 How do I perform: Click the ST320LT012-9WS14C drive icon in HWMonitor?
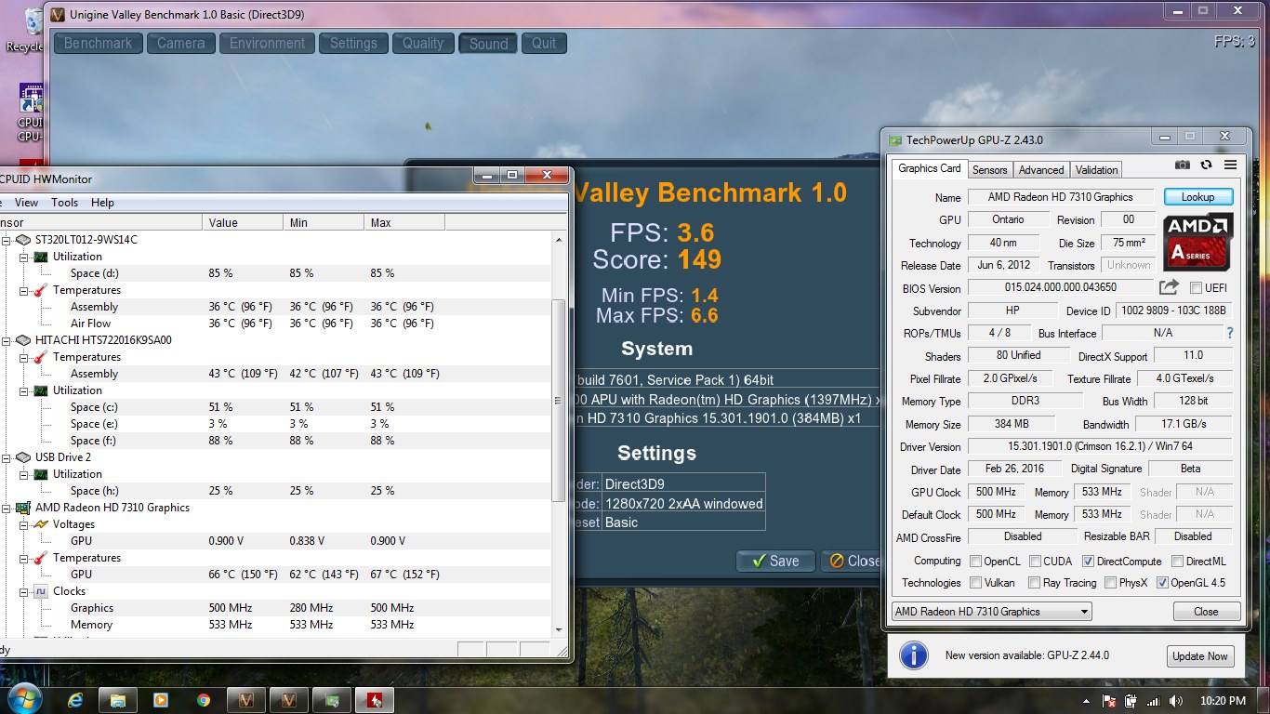(24, 240)
